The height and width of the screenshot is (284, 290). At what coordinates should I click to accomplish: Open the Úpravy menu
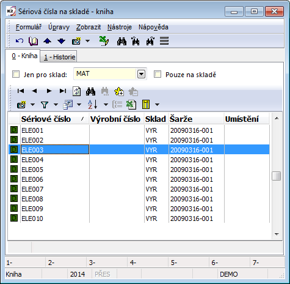point(59,27)
